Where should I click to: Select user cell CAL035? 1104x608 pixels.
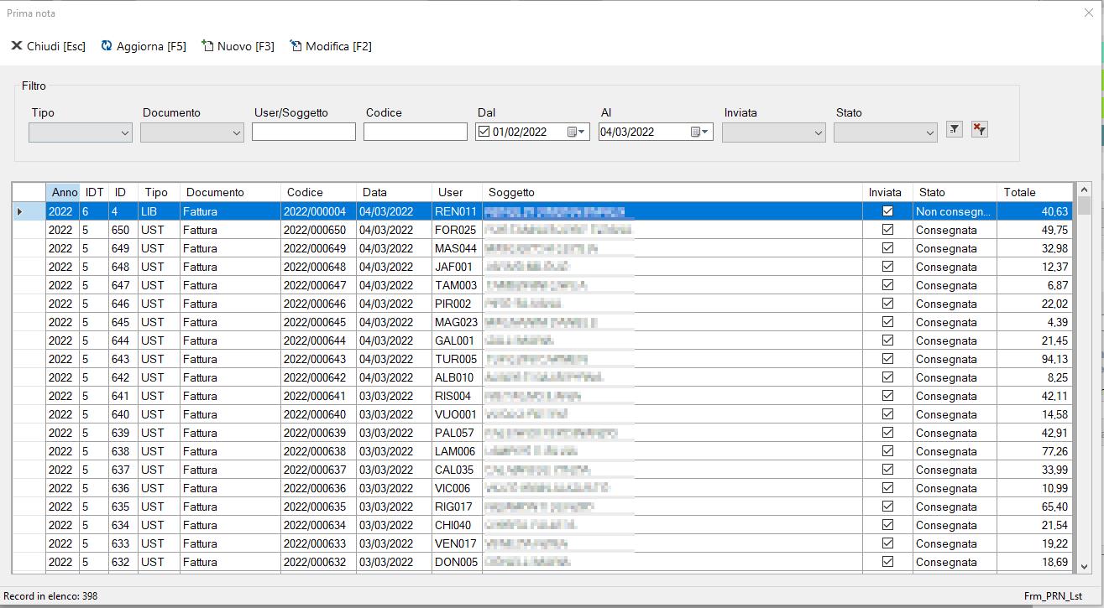coord(457,470)
